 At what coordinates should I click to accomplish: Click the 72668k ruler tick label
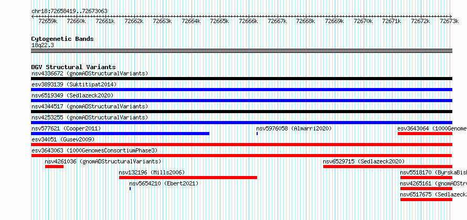click(x=305, y=21)
